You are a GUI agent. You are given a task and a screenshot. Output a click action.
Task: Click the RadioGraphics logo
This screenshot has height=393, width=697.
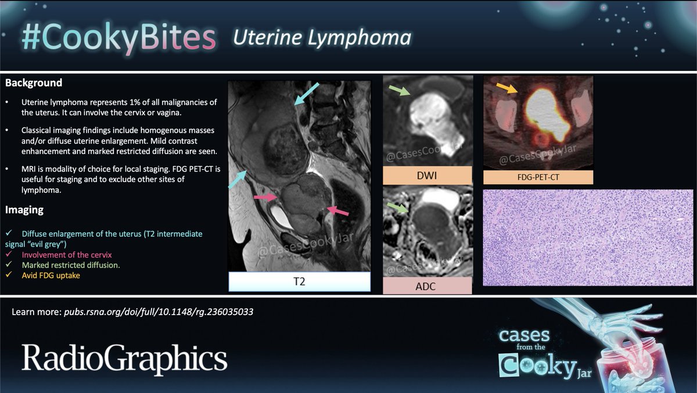click(x=124, y=358)
